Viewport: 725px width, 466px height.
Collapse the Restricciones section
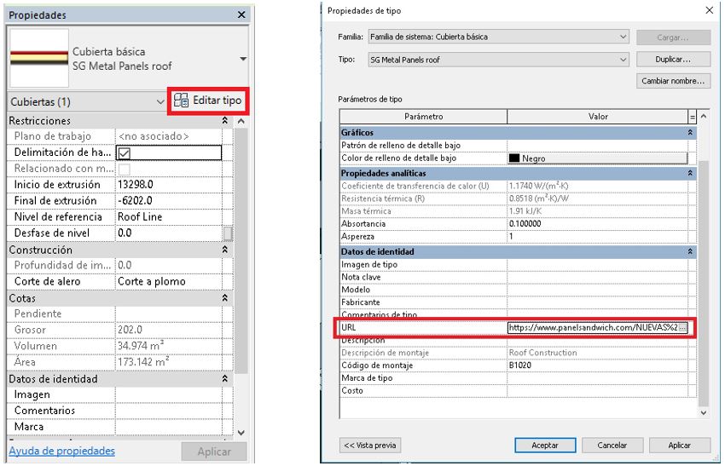(x=225, y=122)
